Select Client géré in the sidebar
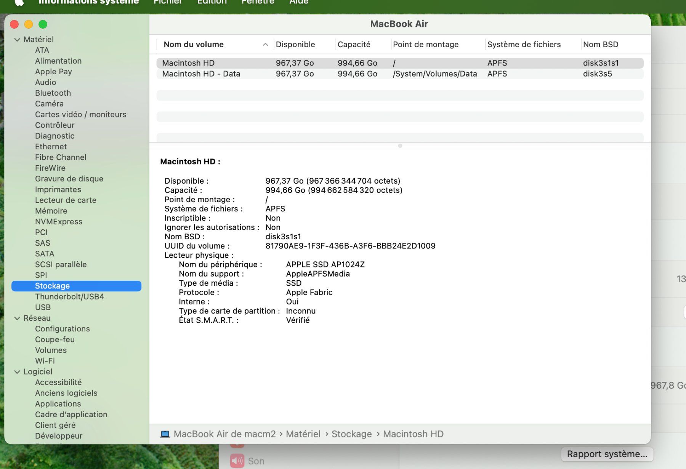The width and height of the screenshot is (686, 469). click(55, 425)
